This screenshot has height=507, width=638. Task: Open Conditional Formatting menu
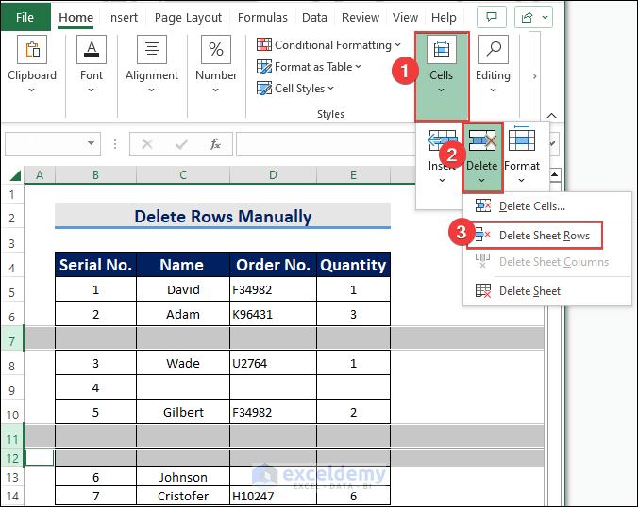[328, 44]
